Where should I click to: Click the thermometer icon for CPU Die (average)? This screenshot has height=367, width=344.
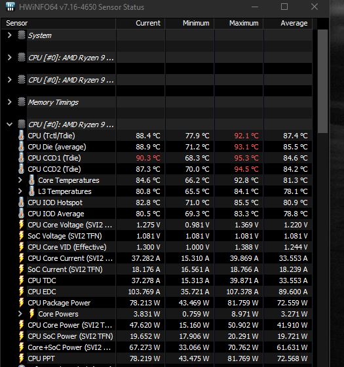coord(21,147)
